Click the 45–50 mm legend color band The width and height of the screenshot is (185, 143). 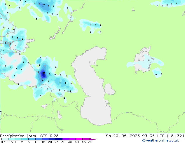(x=86, y=139)
